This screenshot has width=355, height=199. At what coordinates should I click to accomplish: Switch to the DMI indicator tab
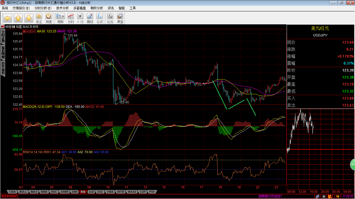coord(75,192)
